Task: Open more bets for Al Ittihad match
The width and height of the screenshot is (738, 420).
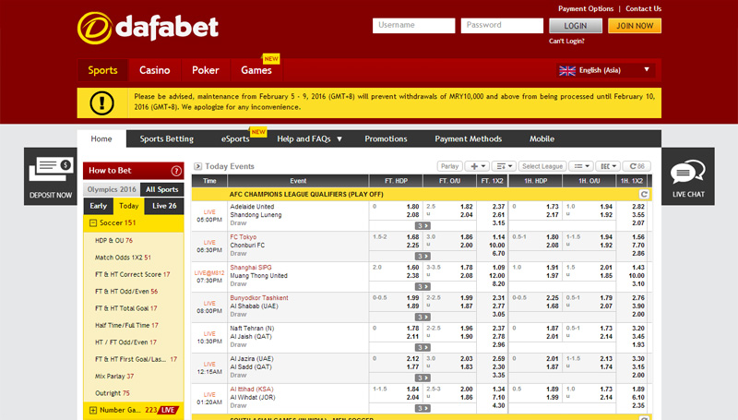Action: (x=423, y=408)
